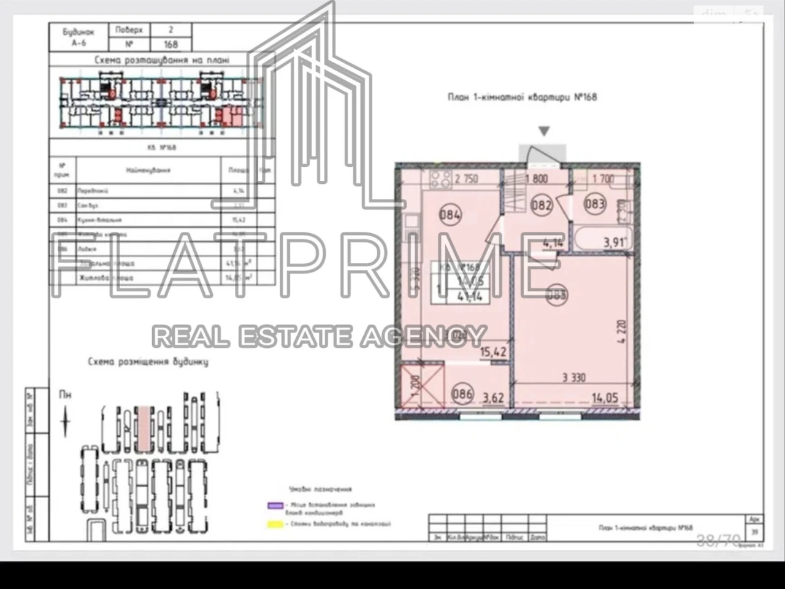Click the 'Пн' north label
Viewport: 785px width, 589px height.
(65, 395)
